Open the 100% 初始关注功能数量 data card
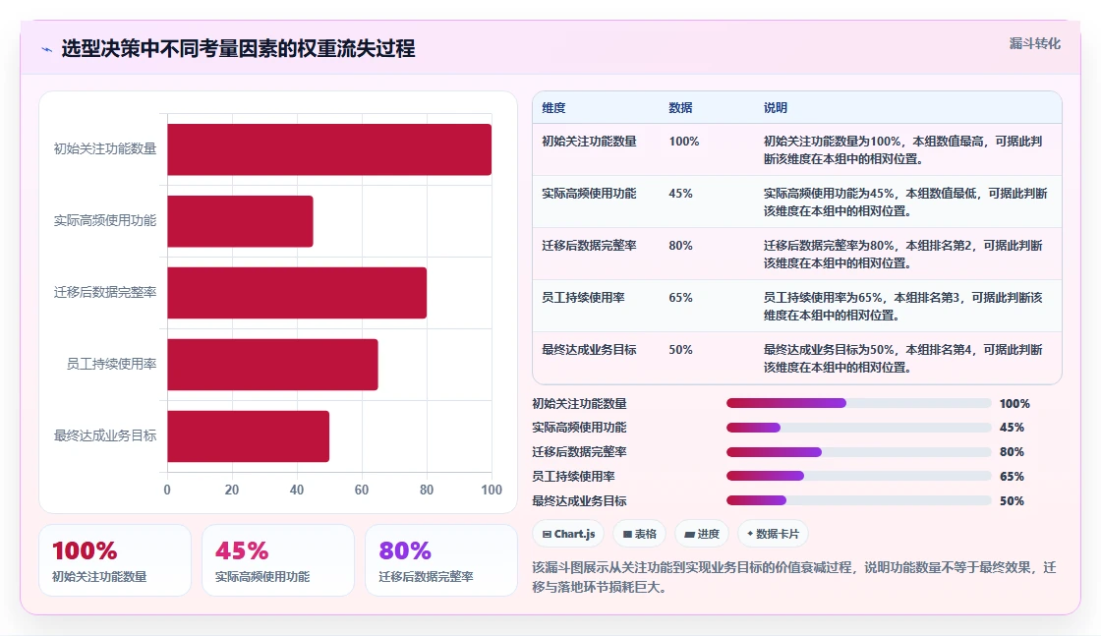The image size is (1101, 636). 115,560
